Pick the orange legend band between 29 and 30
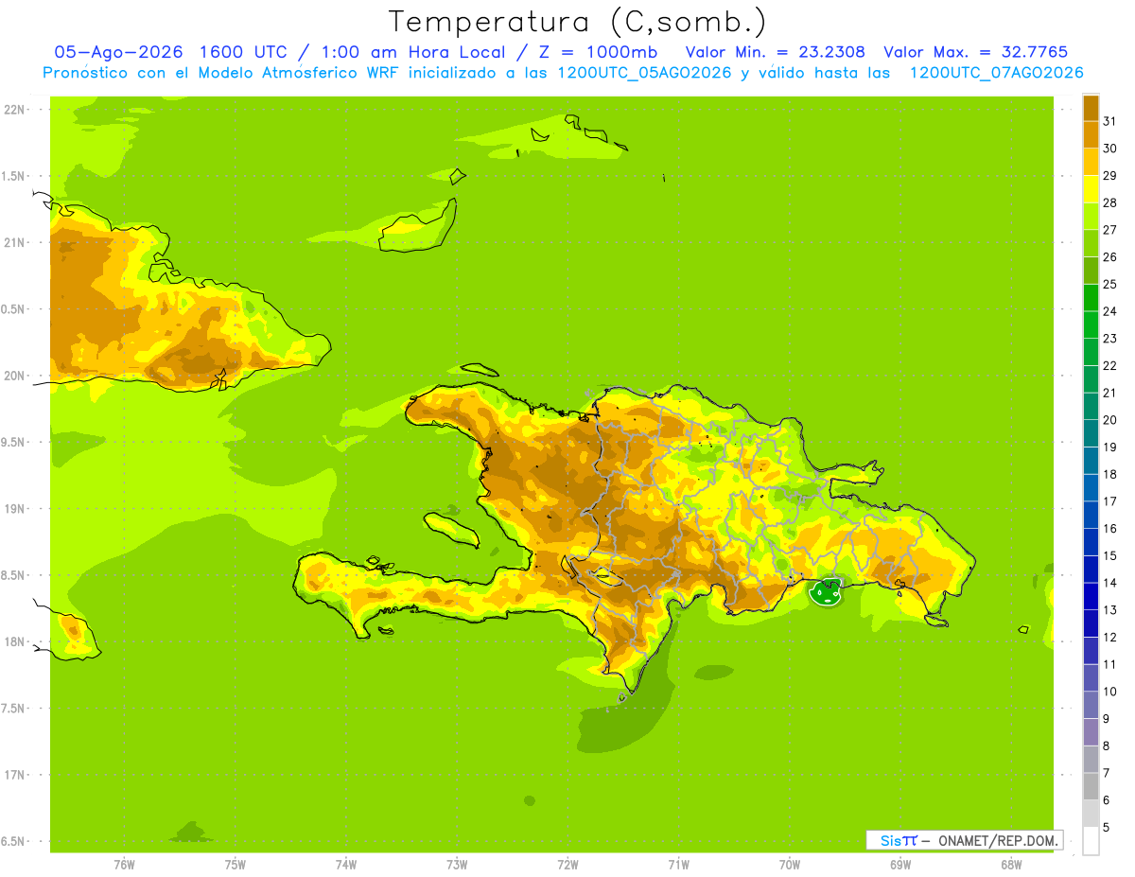The width and height of the screenshot is (1135, 877). (x=1091, y=162)
